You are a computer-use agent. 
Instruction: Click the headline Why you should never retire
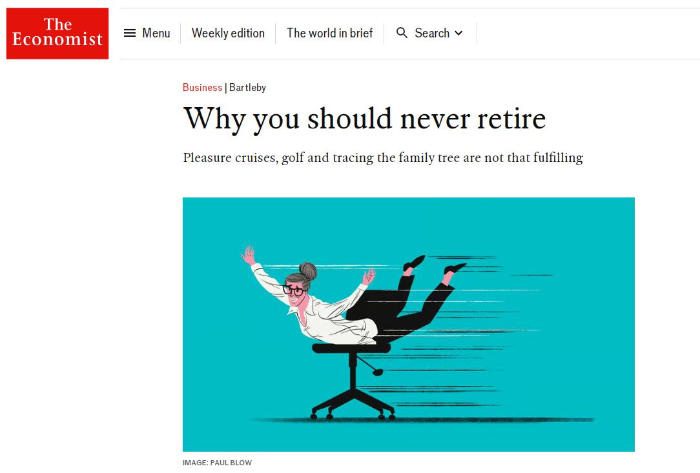[x=365, y=119]
